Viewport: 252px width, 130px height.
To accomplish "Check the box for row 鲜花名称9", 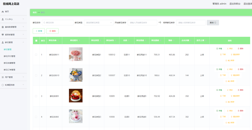I will (36, 96).
